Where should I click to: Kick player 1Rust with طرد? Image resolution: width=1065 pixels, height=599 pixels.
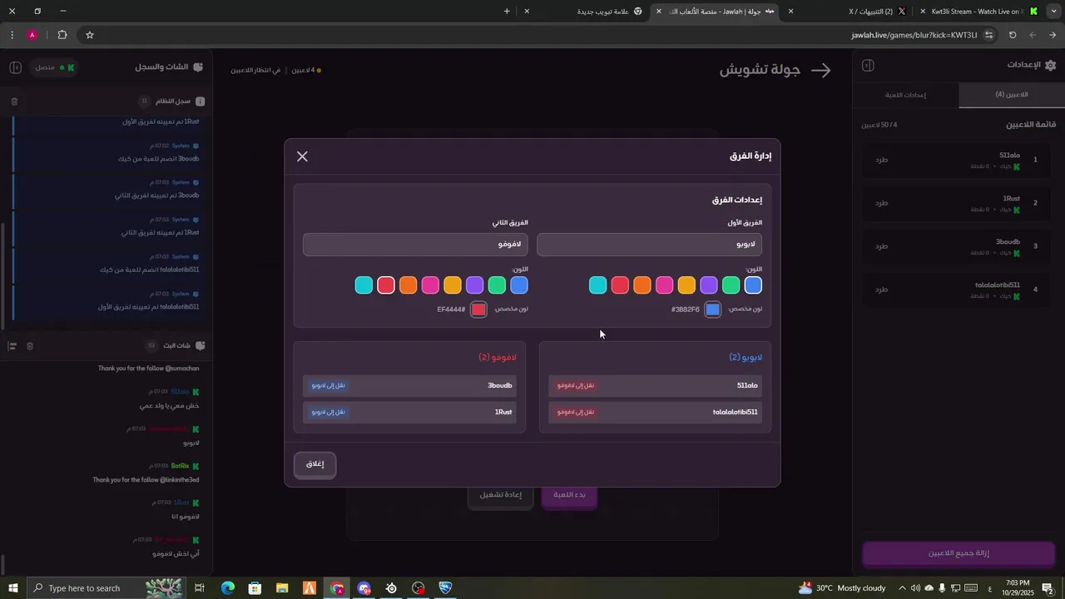coord(882,203)
